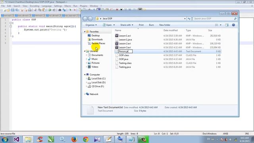The height and width of the screenshot is (143, 254).
Task: Click the Paste icon in Notepad++ toolbar
Action: click(x=44, y=10)
